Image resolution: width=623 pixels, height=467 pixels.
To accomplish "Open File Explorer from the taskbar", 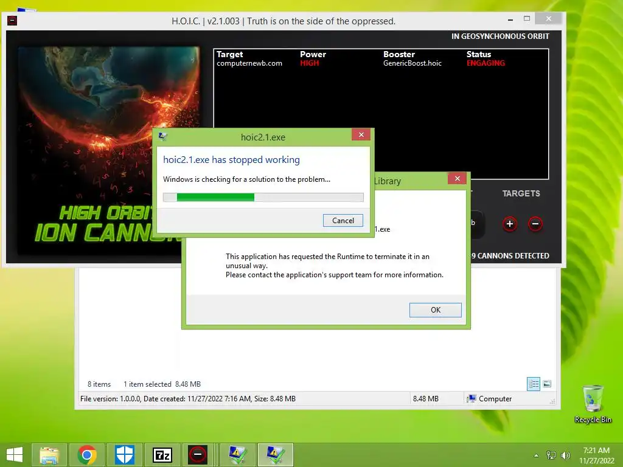I will coord(49,455).
